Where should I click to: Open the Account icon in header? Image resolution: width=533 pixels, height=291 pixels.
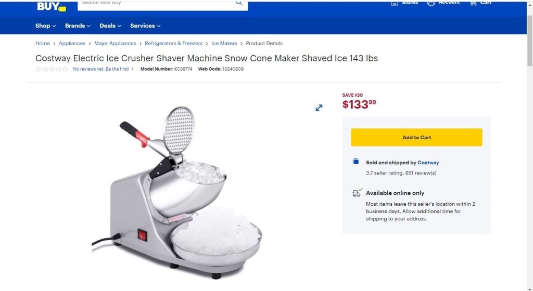click(431, 3)
